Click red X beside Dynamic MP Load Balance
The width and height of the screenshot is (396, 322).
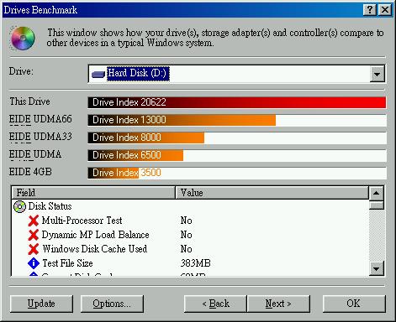click(34, 235)
